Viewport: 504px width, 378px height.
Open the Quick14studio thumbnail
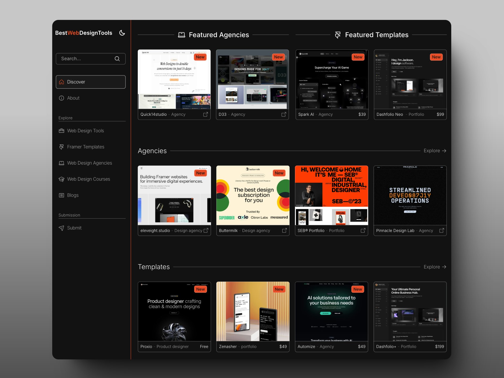tap(174, 79)
